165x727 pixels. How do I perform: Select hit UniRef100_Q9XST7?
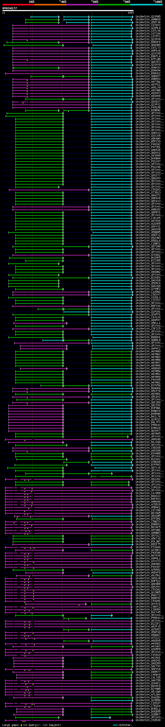point(148,176)
